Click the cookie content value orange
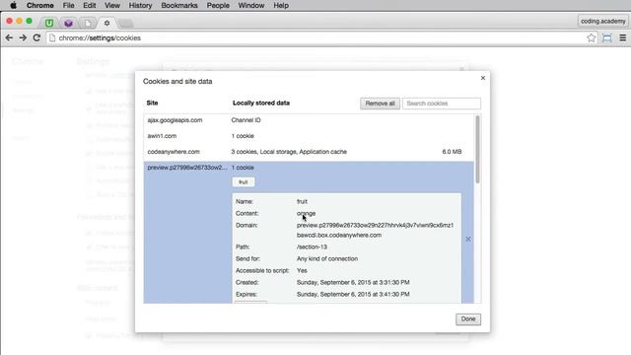Screen dimensions: 631x355 click(x=306, y=214)
